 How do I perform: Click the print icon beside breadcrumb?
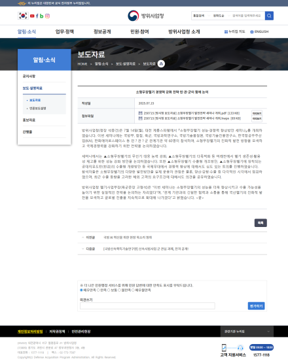(x=161, y=63)
